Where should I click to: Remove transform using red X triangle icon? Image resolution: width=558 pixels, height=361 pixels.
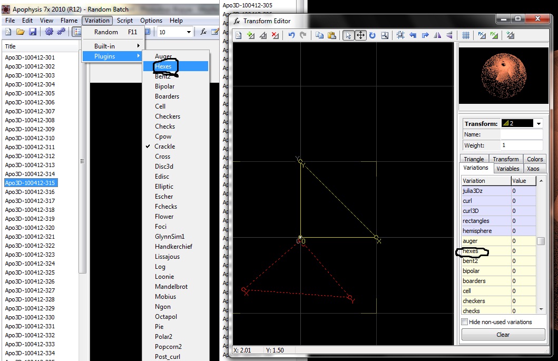click(275, 35)
